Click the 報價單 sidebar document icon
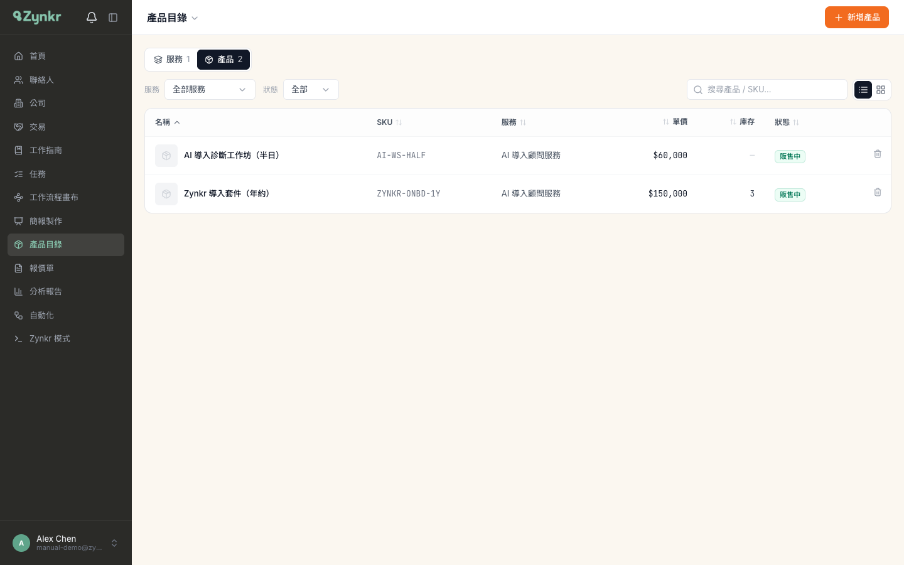This screenshot has width=904, height=565. pos(19,268)
